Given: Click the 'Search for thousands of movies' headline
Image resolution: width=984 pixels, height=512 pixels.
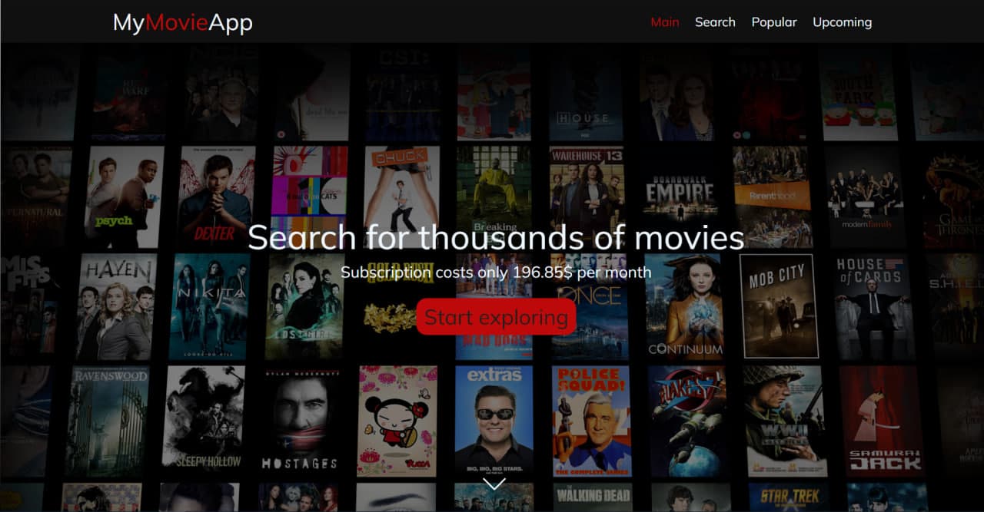Looking at the screenshot, I should click(496, 237).
